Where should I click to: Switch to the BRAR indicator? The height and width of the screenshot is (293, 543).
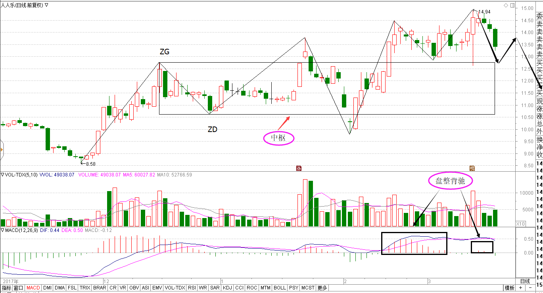100,288
